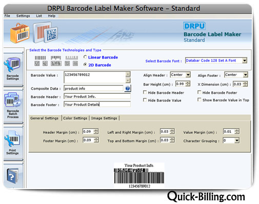The width and height of the screenshot is (259, 204).
Task: Open the Character Grouping dropdown
Action: (237, 140)
